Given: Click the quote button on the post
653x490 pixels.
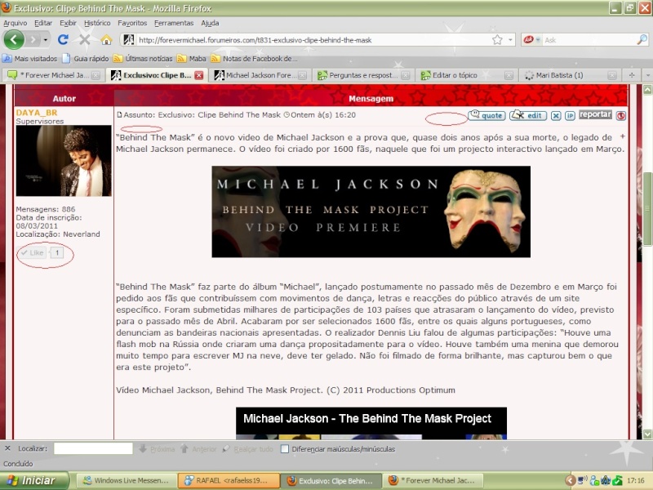Looking at the screenshot, I should [x=486, y=115].
